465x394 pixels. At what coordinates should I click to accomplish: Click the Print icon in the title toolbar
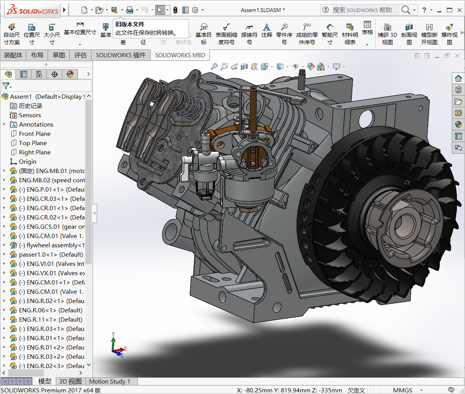point(130,10)
